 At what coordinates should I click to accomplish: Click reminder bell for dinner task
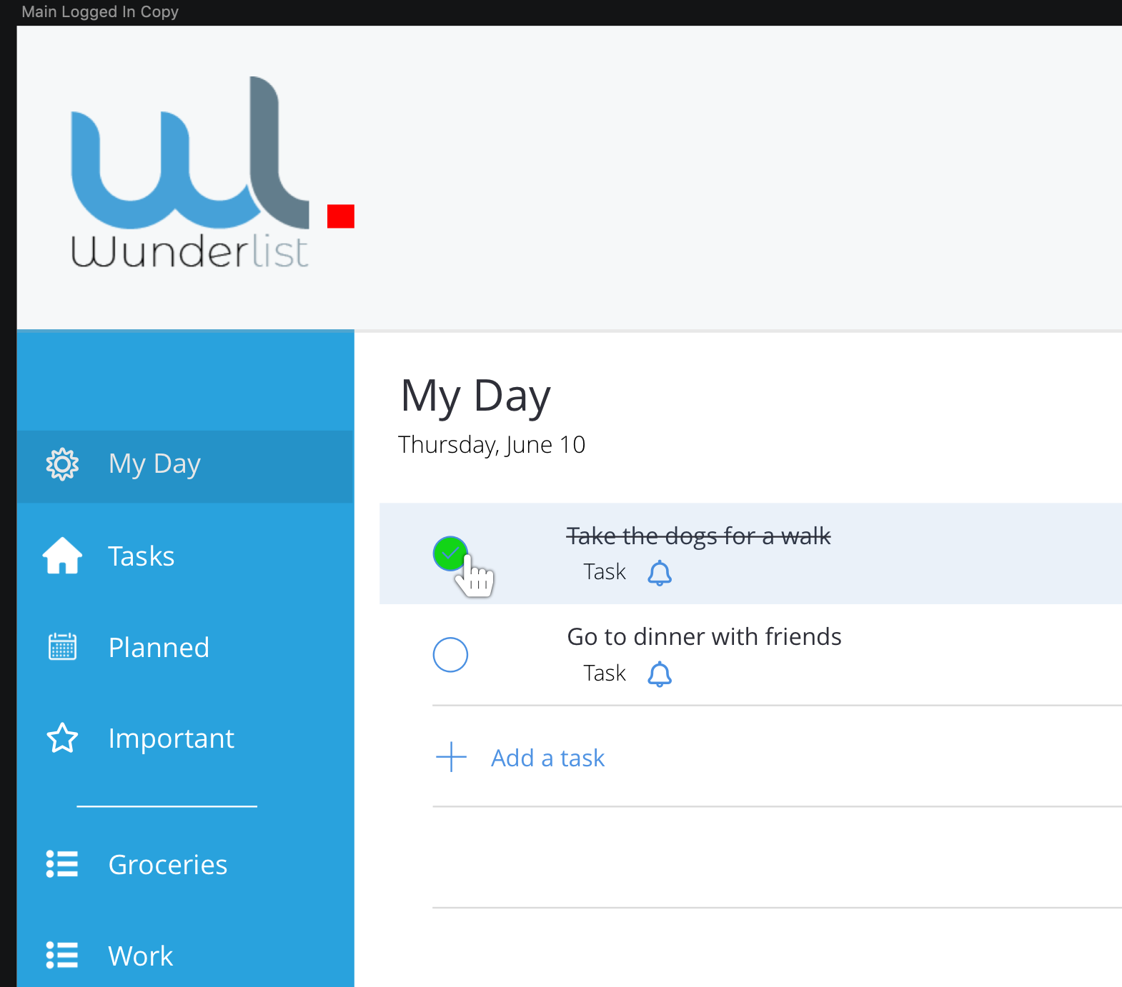tap(660, 674)
